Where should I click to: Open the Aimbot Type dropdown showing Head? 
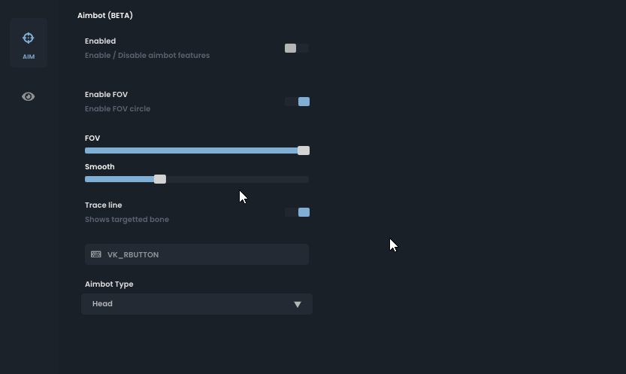click(197, 304)
